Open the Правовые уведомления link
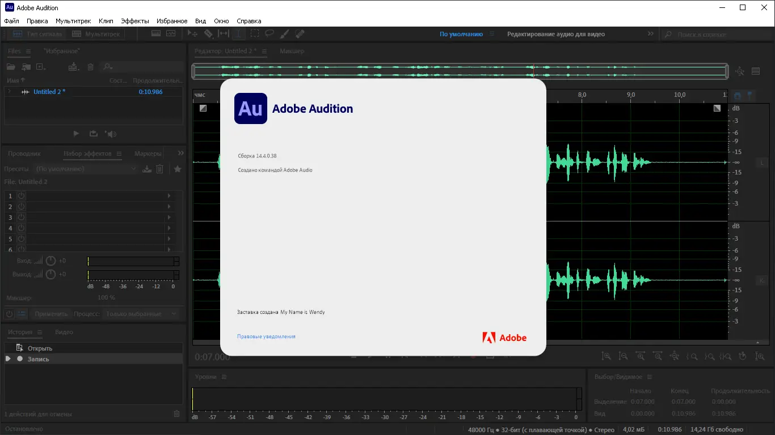 point(266,336)
